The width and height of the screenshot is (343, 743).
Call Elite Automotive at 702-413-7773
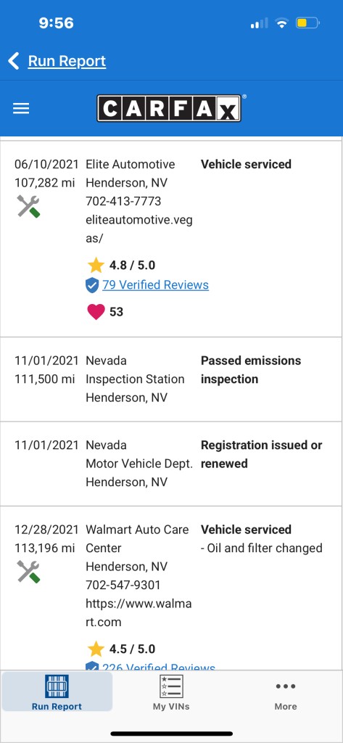123,202
